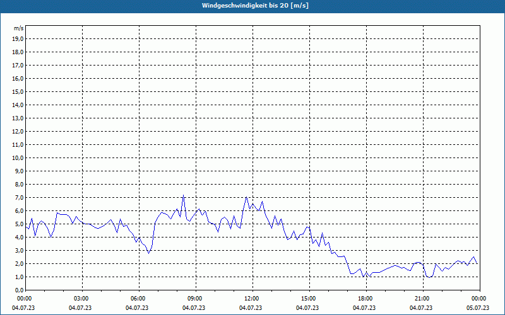
Task: Click the 'm/s' unit label
Action: coord(18,28)
